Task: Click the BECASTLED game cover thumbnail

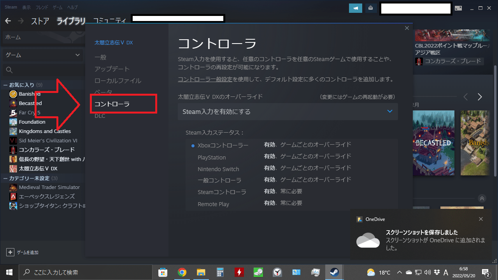Action: [x=433, y=143]
